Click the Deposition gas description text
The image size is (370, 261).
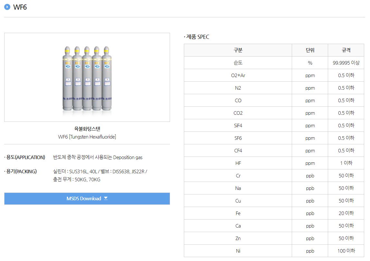pos(98,157)
